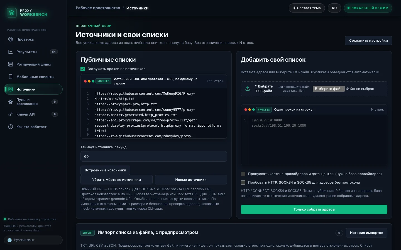401x250 pixels.
Task: Click Рабочее пространство breadcrumb link
Action: click(x=98, y=8)
